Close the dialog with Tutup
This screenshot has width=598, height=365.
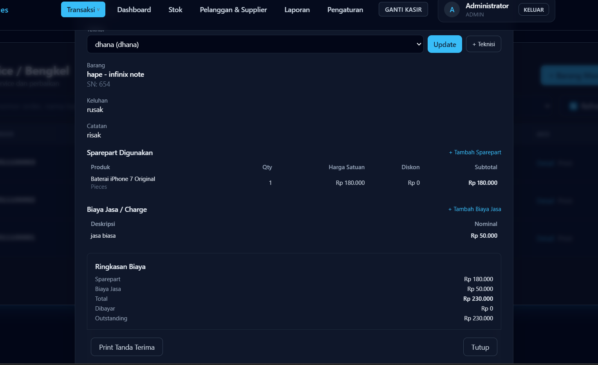pyautogui.click(x=480, y=347)
